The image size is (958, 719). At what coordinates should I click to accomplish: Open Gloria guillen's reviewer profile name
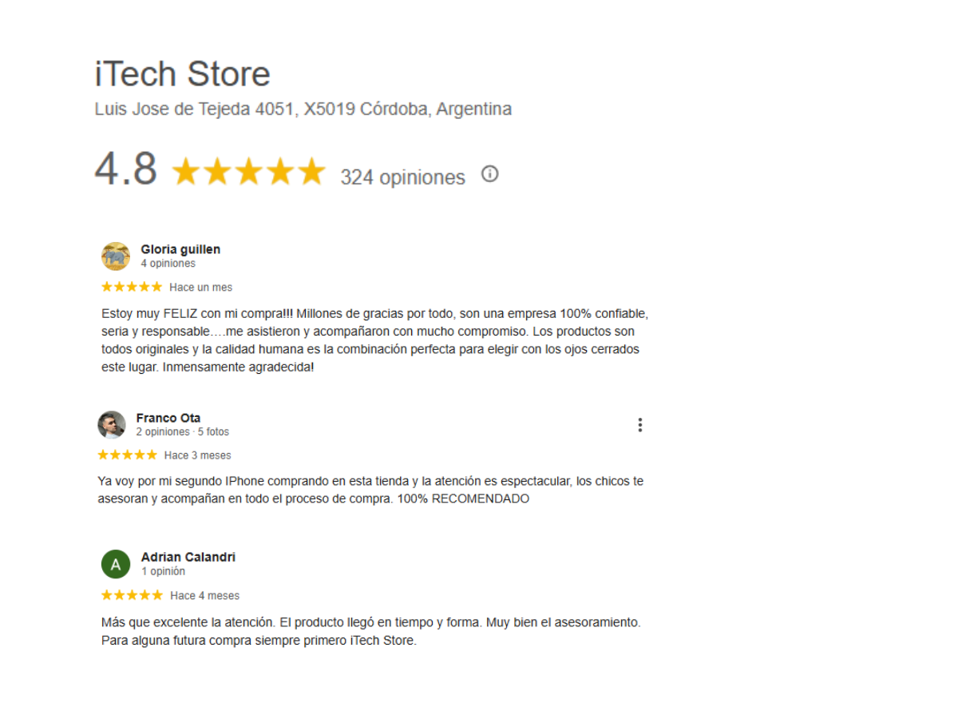point(180,249)
